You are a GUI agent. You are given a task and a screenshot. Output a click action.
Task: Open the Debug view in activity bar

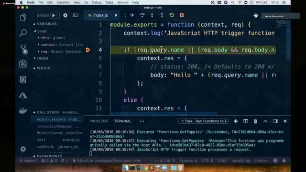[x=23, y=64]
